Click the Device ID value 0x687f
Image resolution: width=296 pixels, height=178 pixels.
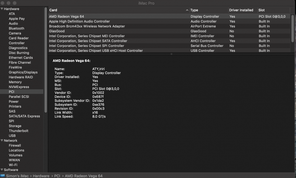(x=98, y=97)
